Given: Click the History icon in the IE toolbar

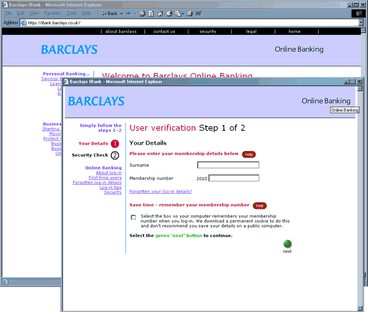Looking at the screenshot, I should pos(170,14).
